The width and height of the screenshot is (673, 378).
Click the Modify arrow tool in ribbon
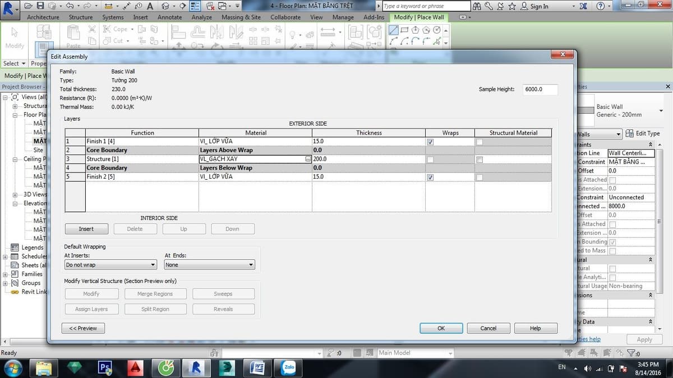click(x=15, y=32)
